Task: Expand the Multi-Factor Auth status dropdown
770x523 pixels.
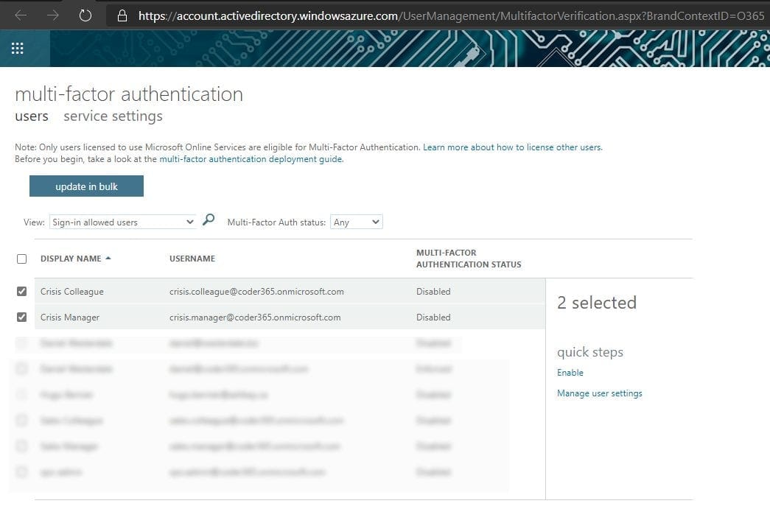Action: (x=357, y=222)
